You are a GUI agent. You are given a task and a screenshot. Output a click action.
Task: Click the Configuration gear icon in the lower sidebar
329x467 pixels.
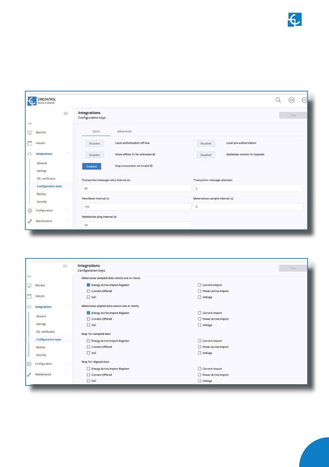(29, 364)
